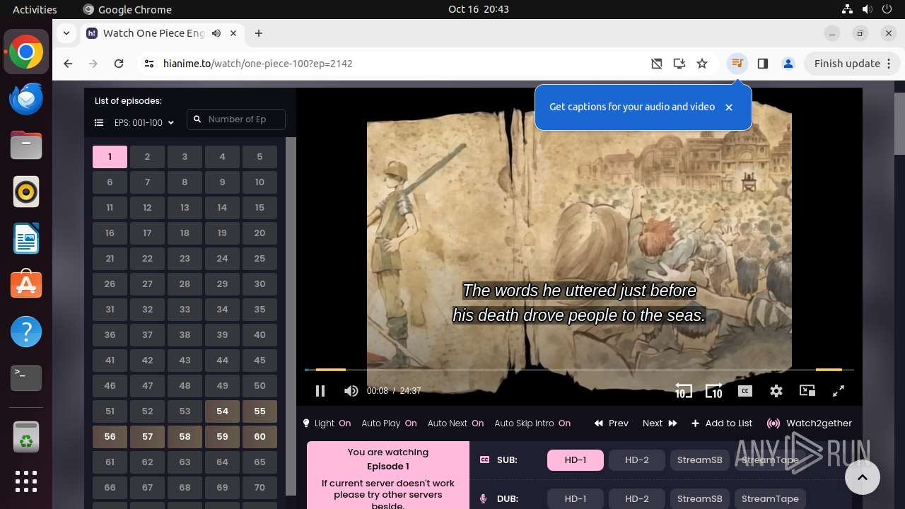Open system tray menu
The image size is (905, 509).
click(868, 9)
